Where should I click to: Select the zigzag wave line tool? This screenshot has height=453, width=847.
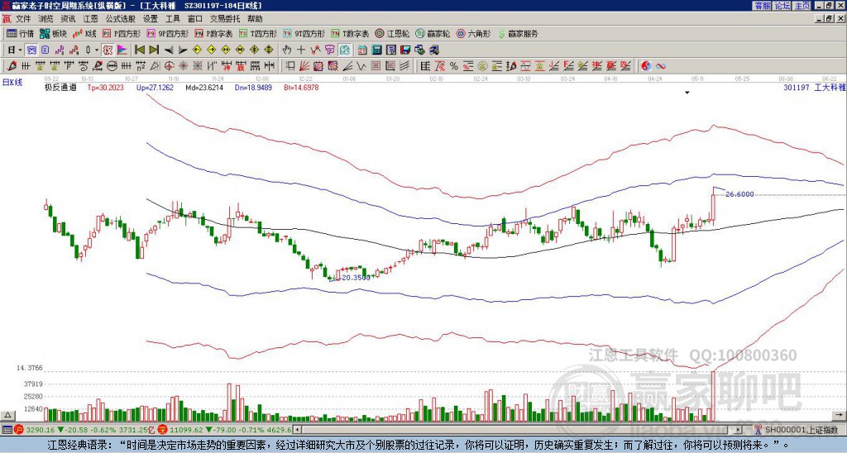[x=361, y=66]
